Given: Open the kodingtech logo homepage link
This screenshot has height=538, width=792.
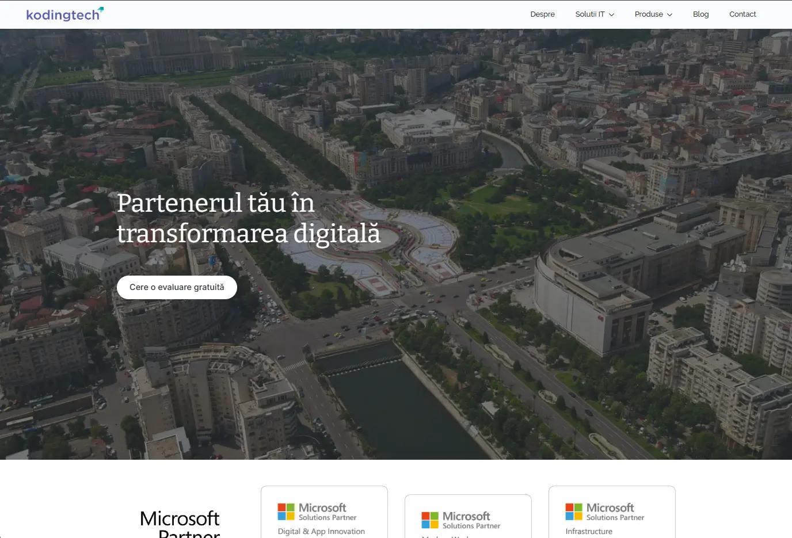Looking at the screenshot, I should (65, 14).
